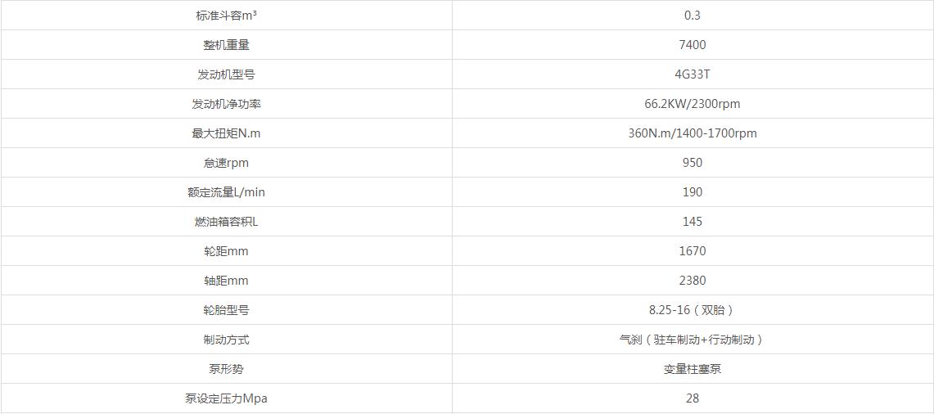Select the 66.2KW/2300rpm power value

tap(693, 104)
